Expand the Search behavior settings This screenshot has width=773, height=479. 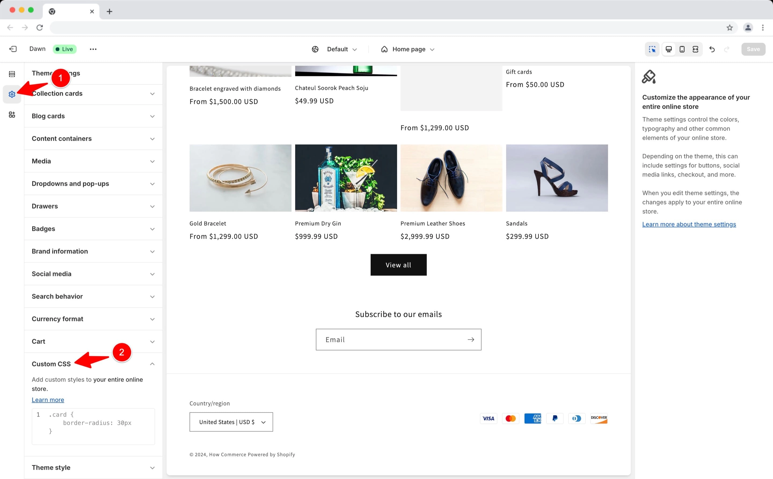coord(93,296)
